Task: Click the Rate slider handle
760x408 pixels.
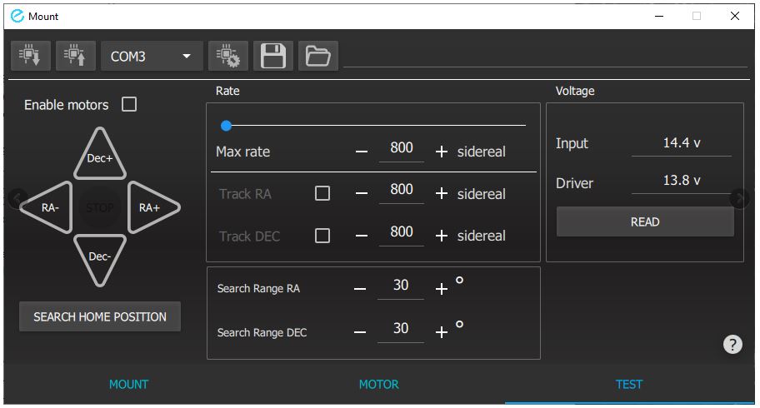Action: 226,126
